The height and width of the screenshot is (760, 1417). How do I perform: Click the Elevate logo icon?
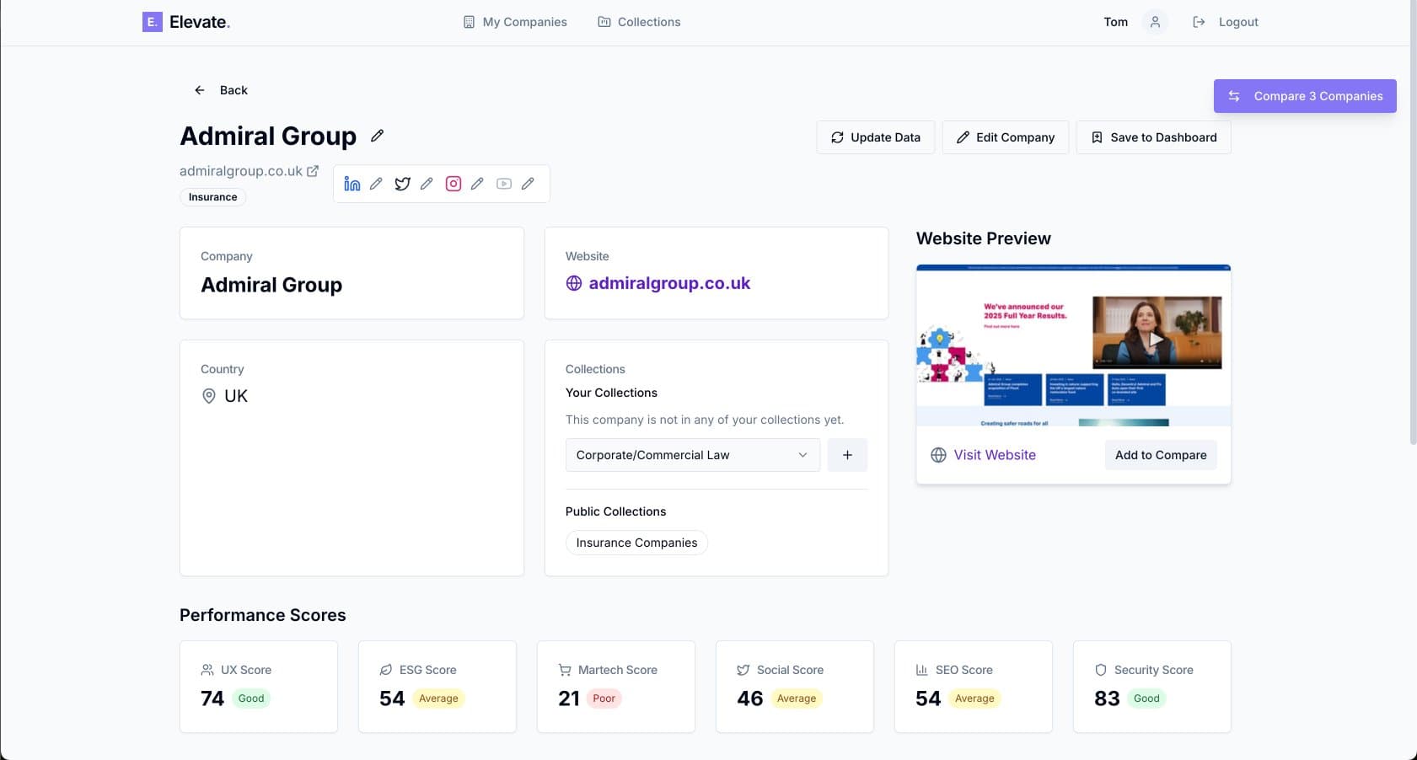click(x=152, y=22)
